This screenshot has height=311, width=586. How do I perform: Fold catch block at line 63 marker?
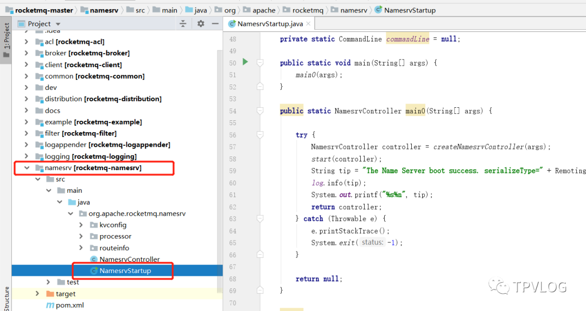260,218
